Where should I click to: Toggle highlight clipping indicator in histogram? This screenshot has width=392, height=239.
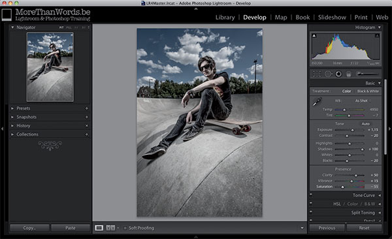pos(377,36)
